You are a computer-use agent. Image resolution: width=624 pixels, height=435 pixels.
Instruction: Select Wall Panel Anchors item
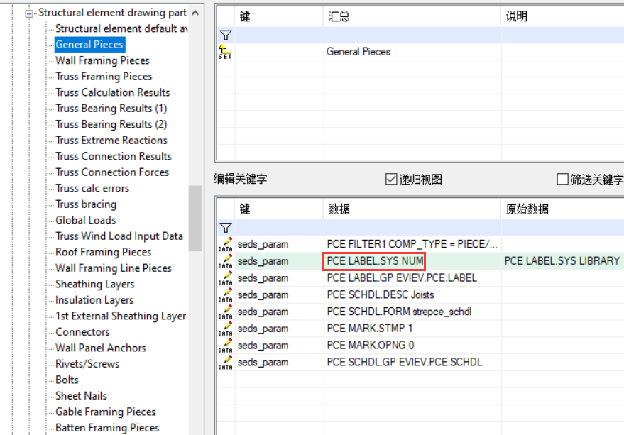[101, 348]
